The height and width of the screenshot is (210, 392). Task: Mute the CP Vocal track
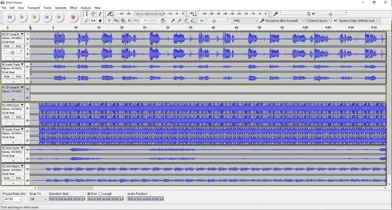[6, 46]
